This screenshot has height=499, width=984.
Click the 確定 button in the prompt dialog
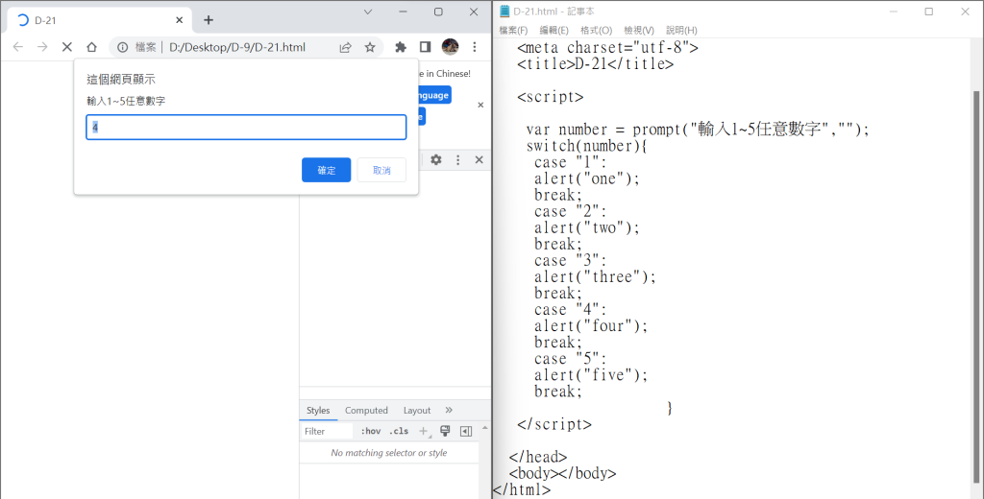(x=327, y=170)
